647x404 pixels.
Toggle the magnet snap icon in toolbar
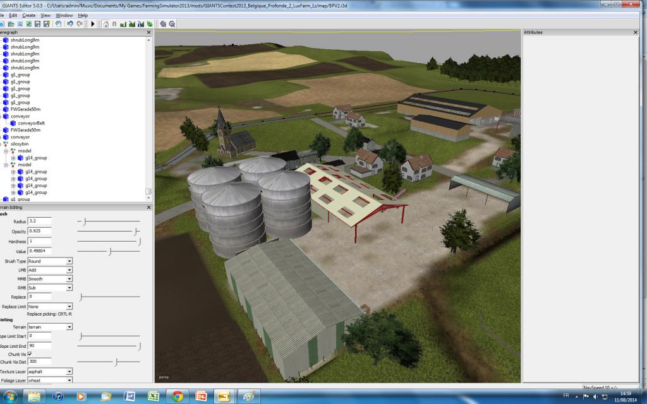click(114, 24)
